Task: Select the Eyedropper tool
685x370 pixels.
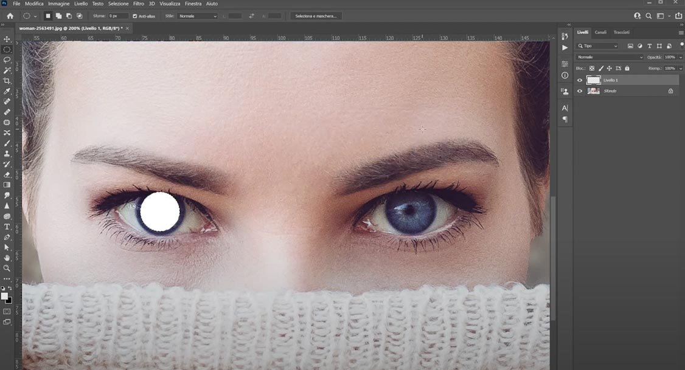Action: point(7,91)
